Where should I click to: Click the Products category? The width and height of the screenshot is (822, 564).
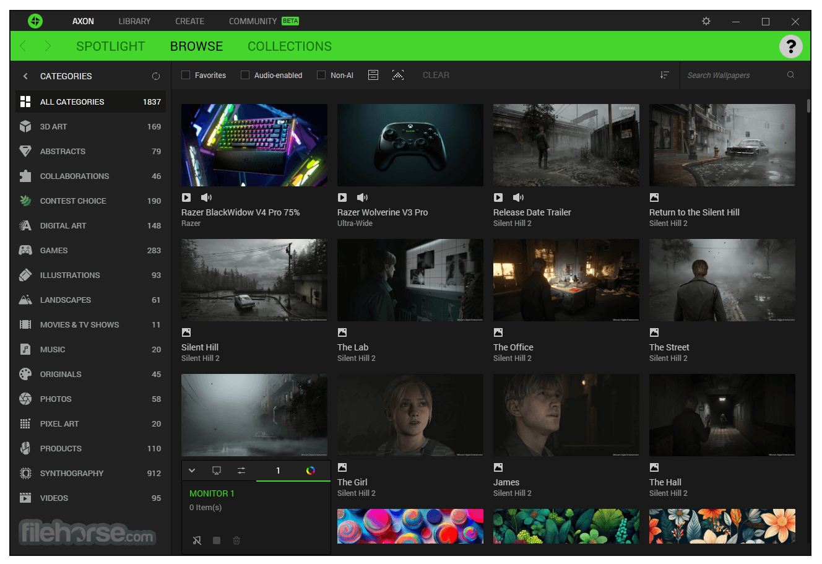[x=90, y=448]
